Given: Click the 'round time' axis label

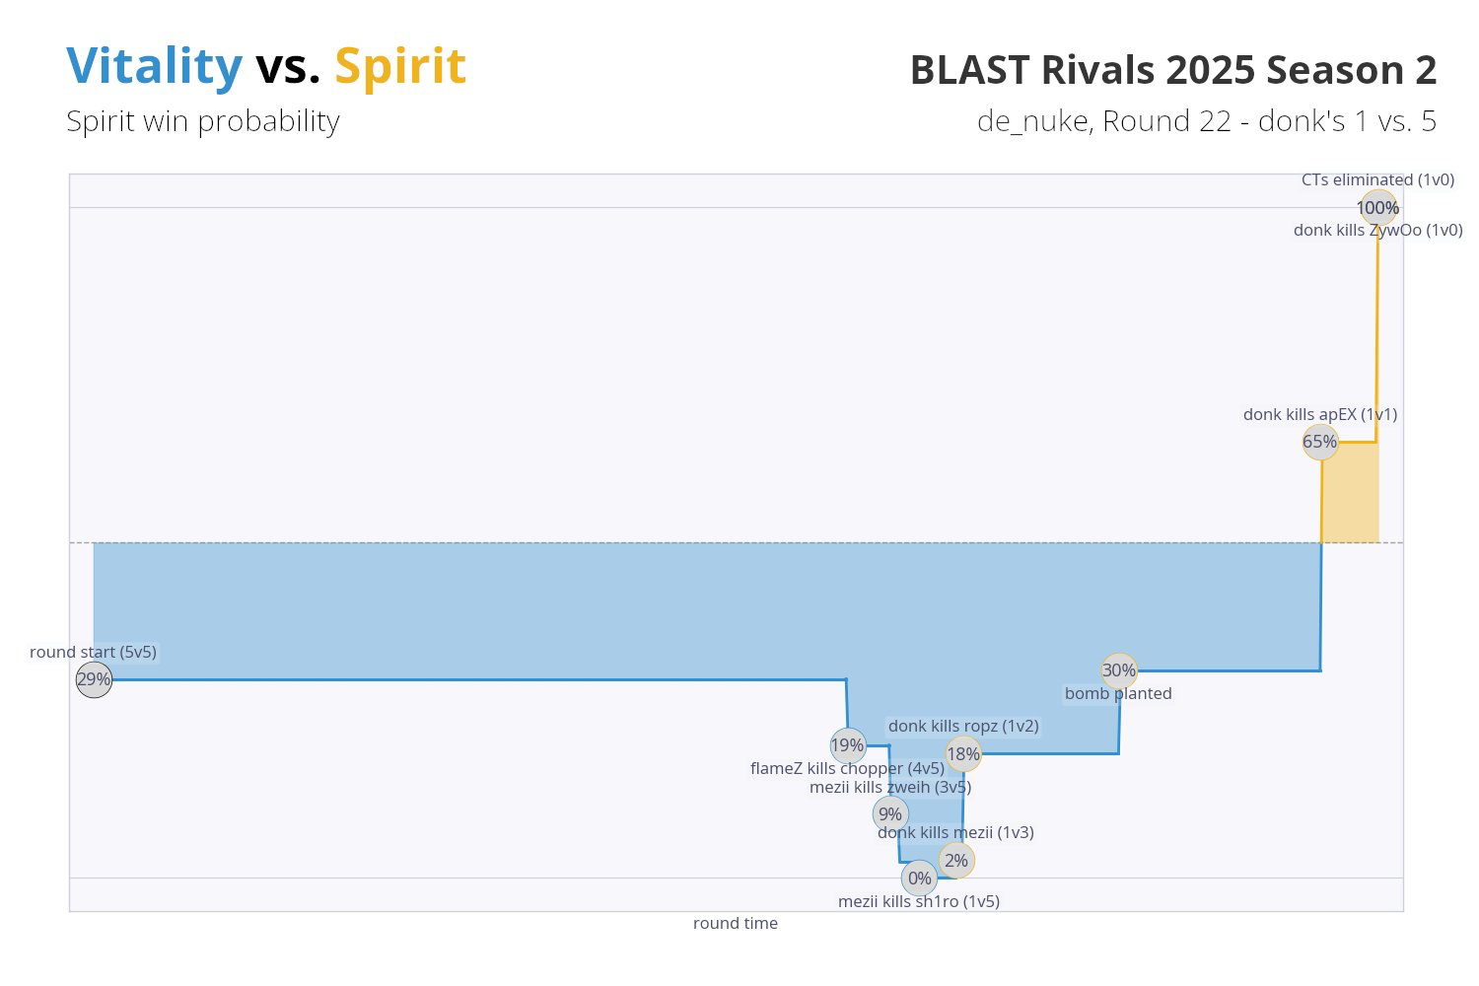Looking at the screenshot, I should (x=735, y=923).
